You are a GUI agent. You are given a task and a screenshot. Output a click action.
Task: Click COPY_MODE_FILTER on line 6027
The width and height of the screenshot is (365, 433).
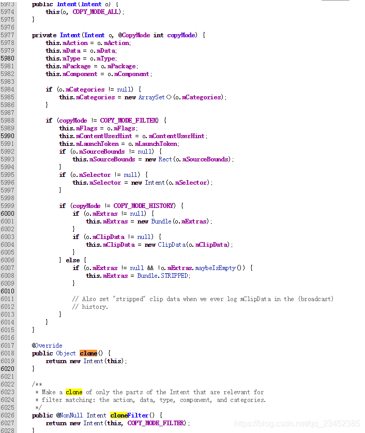coord(156,423)
